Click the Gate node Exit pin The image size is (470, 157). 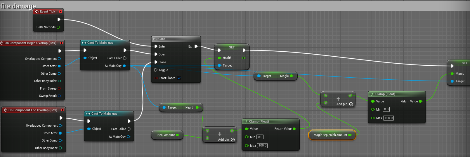click(x=196, y=46)
